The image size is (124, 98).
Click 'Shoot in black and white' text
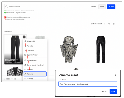click(15, 20)
